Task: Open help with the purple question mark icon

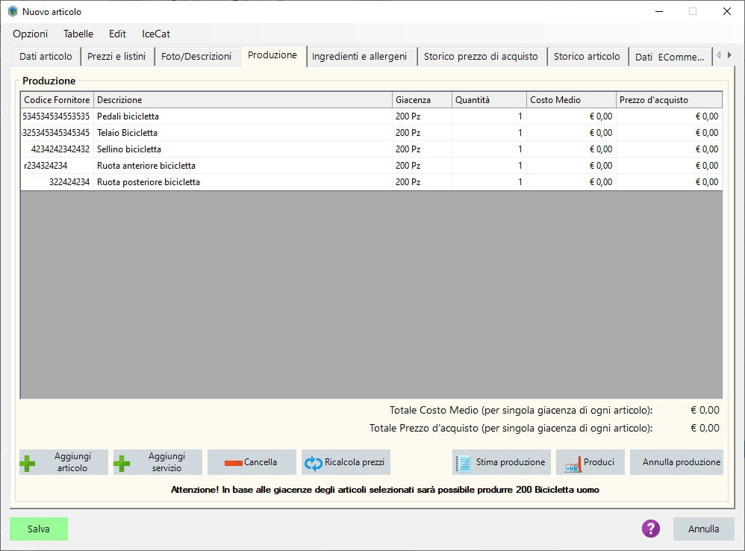Action: click(651, 528)
